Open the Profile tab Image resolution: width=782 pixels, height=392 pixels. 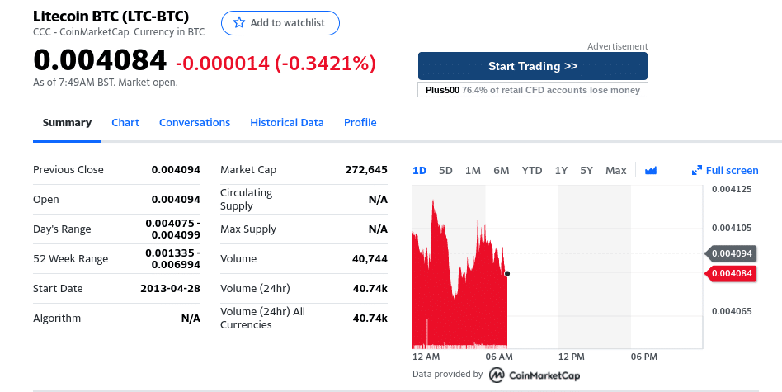click(x=360, y=123)
